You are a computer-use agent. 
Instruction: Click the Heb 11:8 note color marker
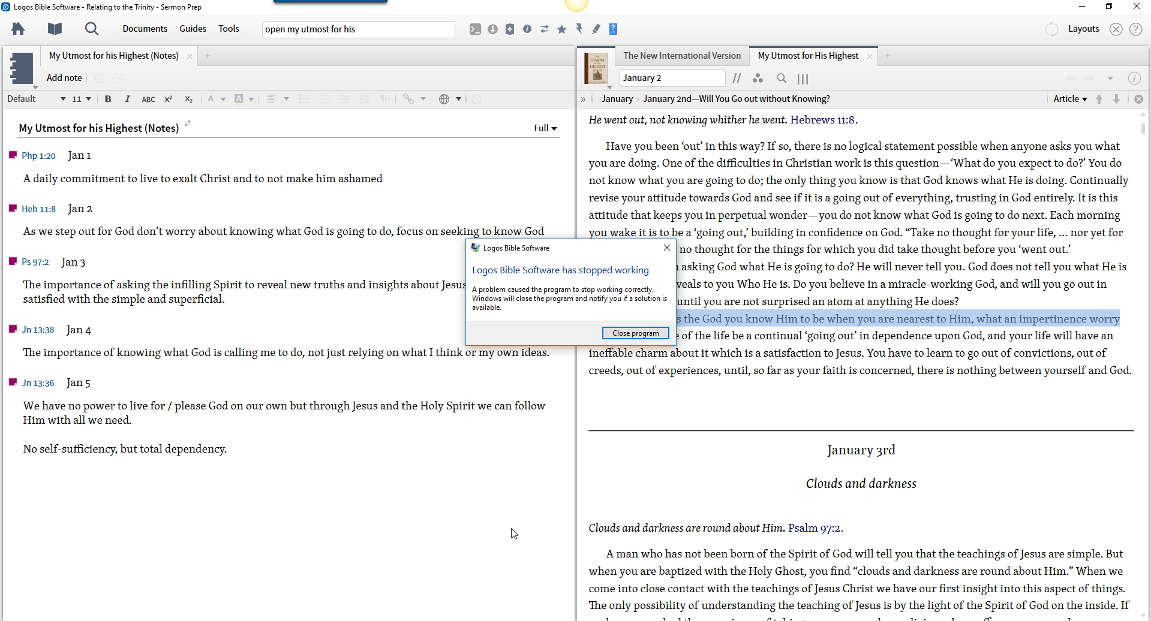(x=13, y=208)
